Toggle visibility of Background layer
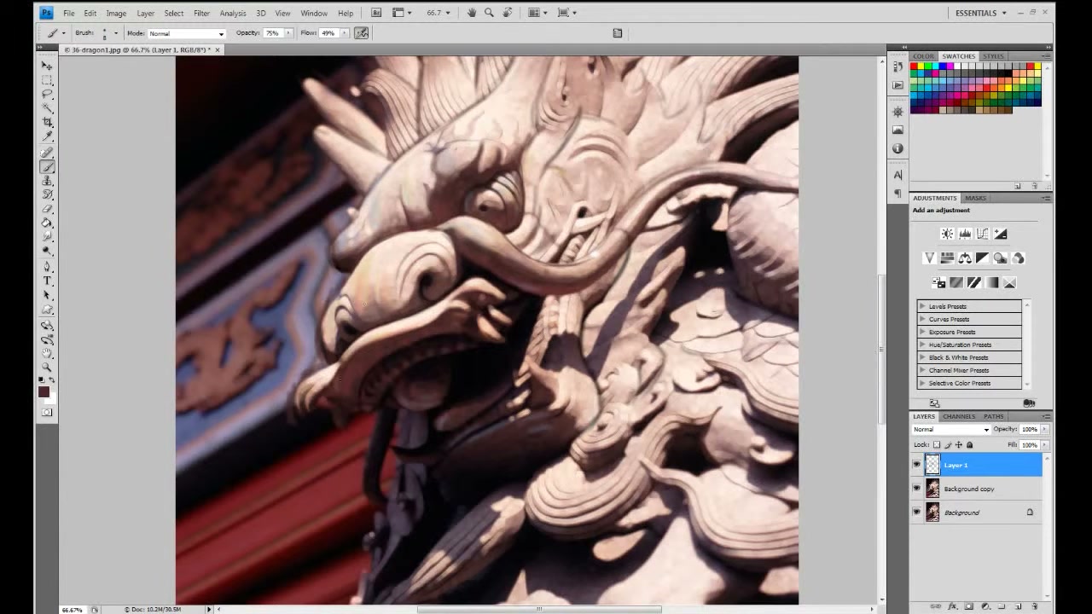This screenshot has height=614, width=1092. pos(916,513)
